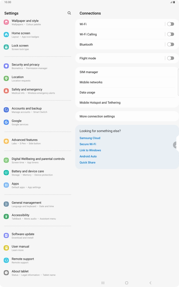179x287 pixels.
Task: Tap the Accessibility icon
Action: [6, 216]
